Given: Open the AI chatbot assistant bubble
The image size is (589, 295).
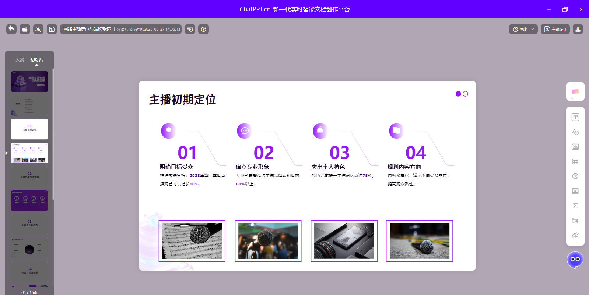Looking at the screenshot, I should 575,260.
